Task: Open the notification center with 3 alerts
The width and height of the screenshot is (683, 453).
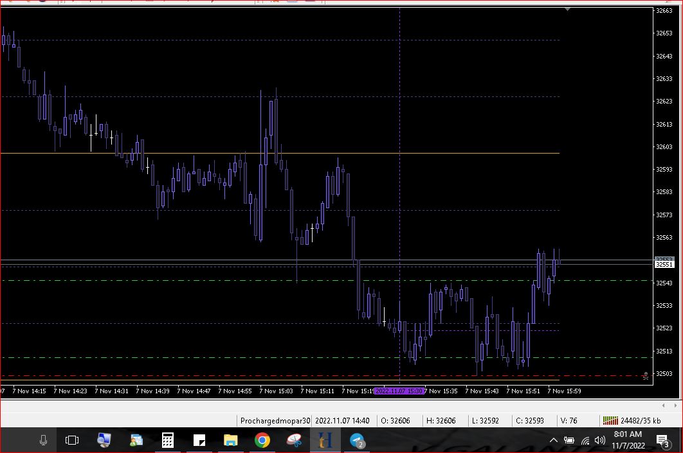Action: pos(663,440)
